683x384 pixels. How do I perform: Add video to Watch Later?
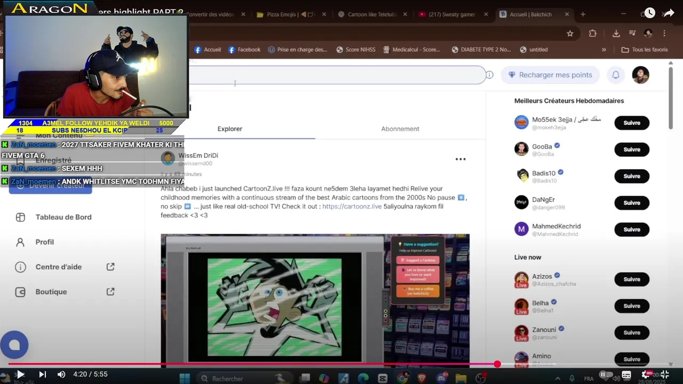649,13
